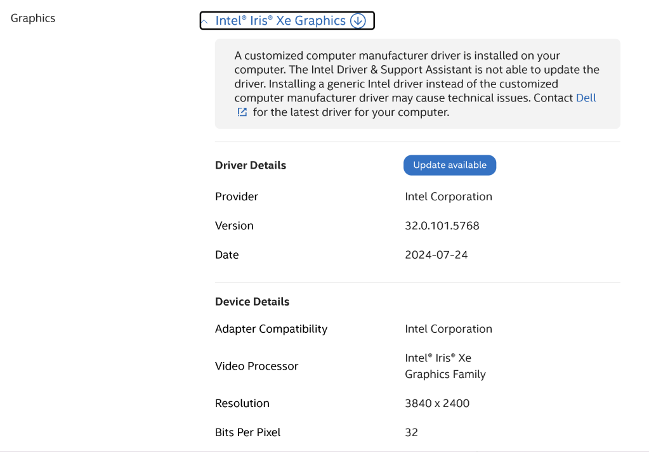Select the Bits Per Pixel value 32
The height and width of the screenshot is (452, 649).
pos(412,432)
